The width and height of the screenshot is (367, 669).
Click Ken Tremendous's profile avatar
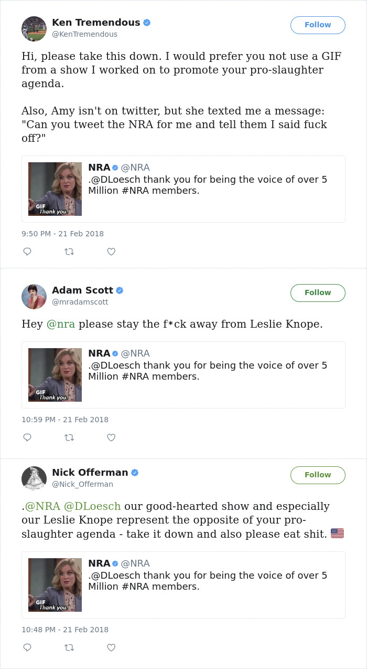[x=34, y=28]
